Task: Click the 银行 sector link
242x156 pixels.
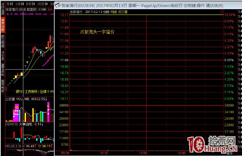Action: tap(19, 92)
